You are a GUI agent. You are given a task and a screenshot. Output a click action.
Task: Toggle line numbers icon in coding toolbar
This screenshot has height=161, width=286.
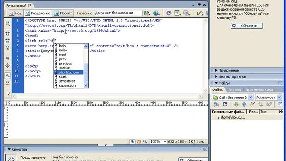click(8, 76)
